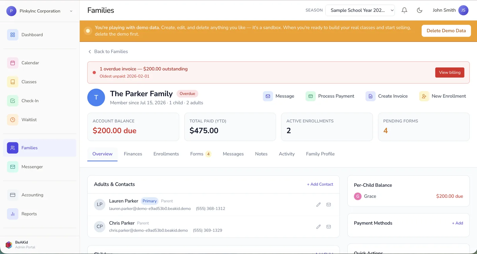Go Back to Families
This screenshot has height=254, width=477.
click(x=108, y=52)
